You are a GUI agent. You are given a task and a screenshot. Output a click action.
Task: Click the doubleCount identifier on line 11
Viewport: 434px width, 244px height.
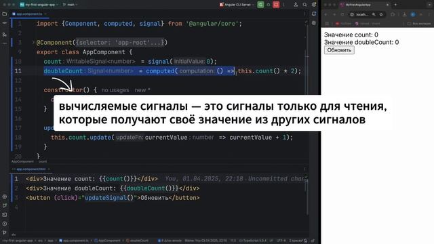click(63, 71)
